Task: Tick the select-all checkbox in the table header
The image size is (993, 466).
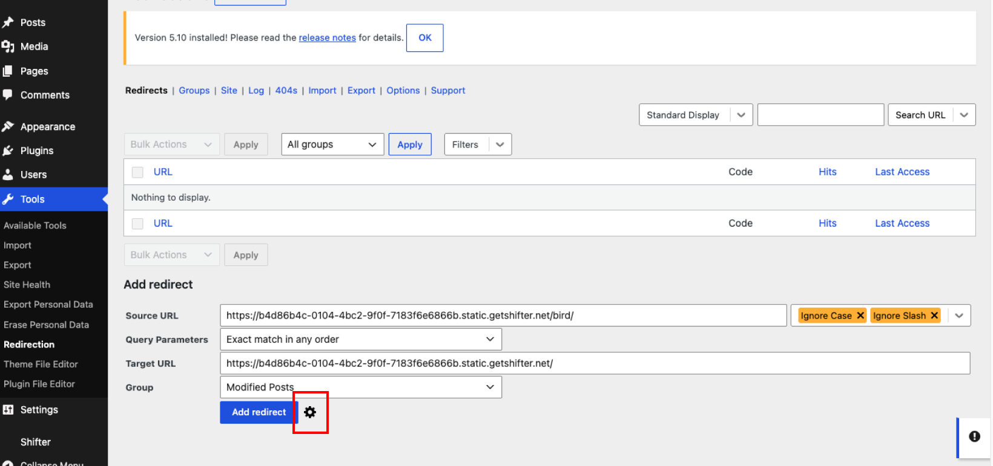Action: pos(137,172)
